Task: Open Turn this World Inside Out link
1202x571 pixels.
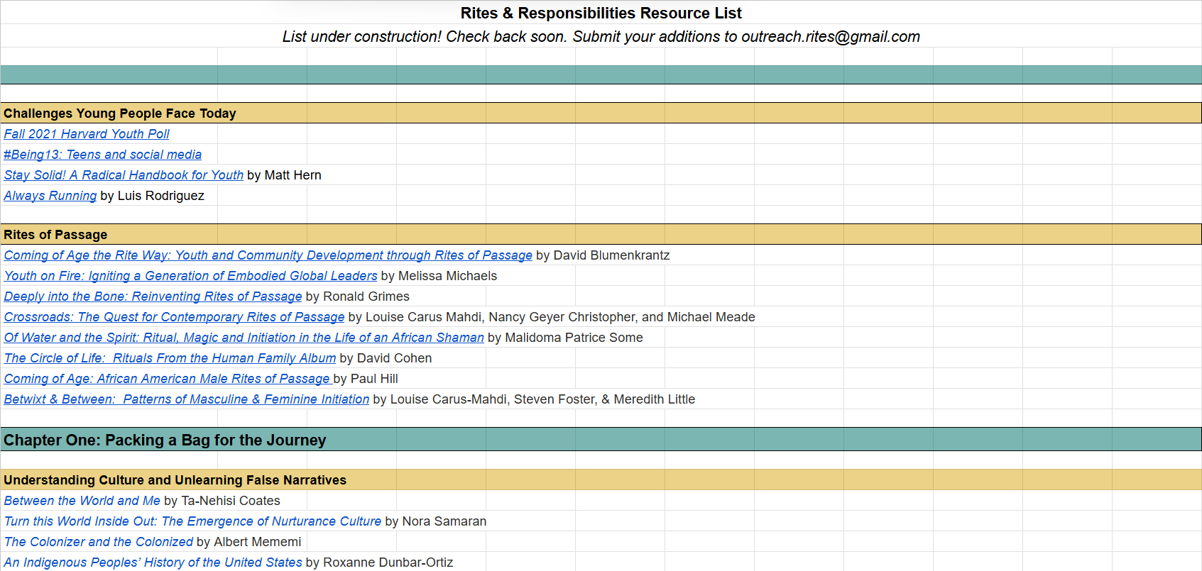Action: (x=192, y=521)
